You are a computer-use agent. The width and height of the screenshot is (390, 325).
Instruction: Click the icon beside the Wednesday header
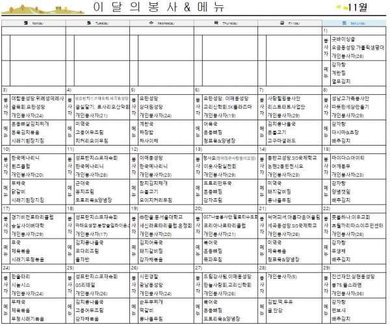point(150,23)
